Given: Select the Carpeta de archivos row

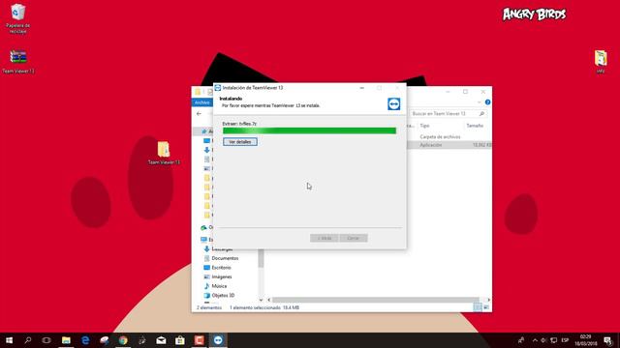Looking at the screenshot, I should tap(440, 136).
